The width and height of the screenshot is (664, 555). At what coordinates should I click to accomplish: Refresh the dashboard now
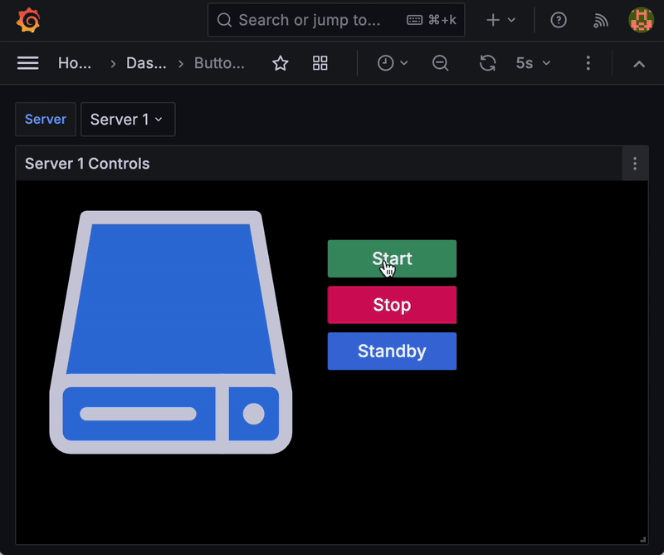(487, 63)
